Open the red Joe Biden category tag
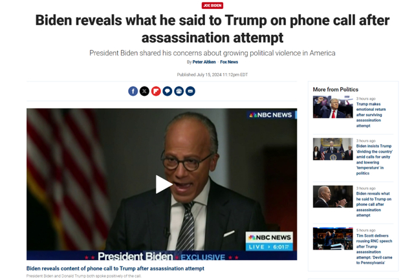414x280 pixels. pyautogui.click(x=212, y=6)
